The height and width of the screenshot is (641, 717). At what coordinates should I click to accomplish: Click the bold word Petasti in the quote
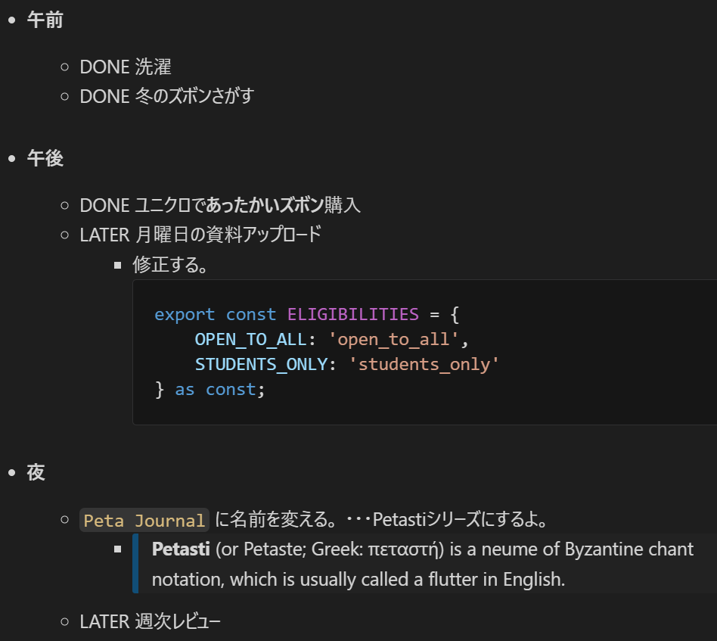point(181,549)
